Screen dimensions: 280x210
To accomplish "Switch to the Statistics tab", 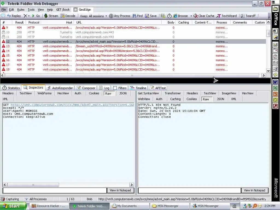I will coord(11,88).
